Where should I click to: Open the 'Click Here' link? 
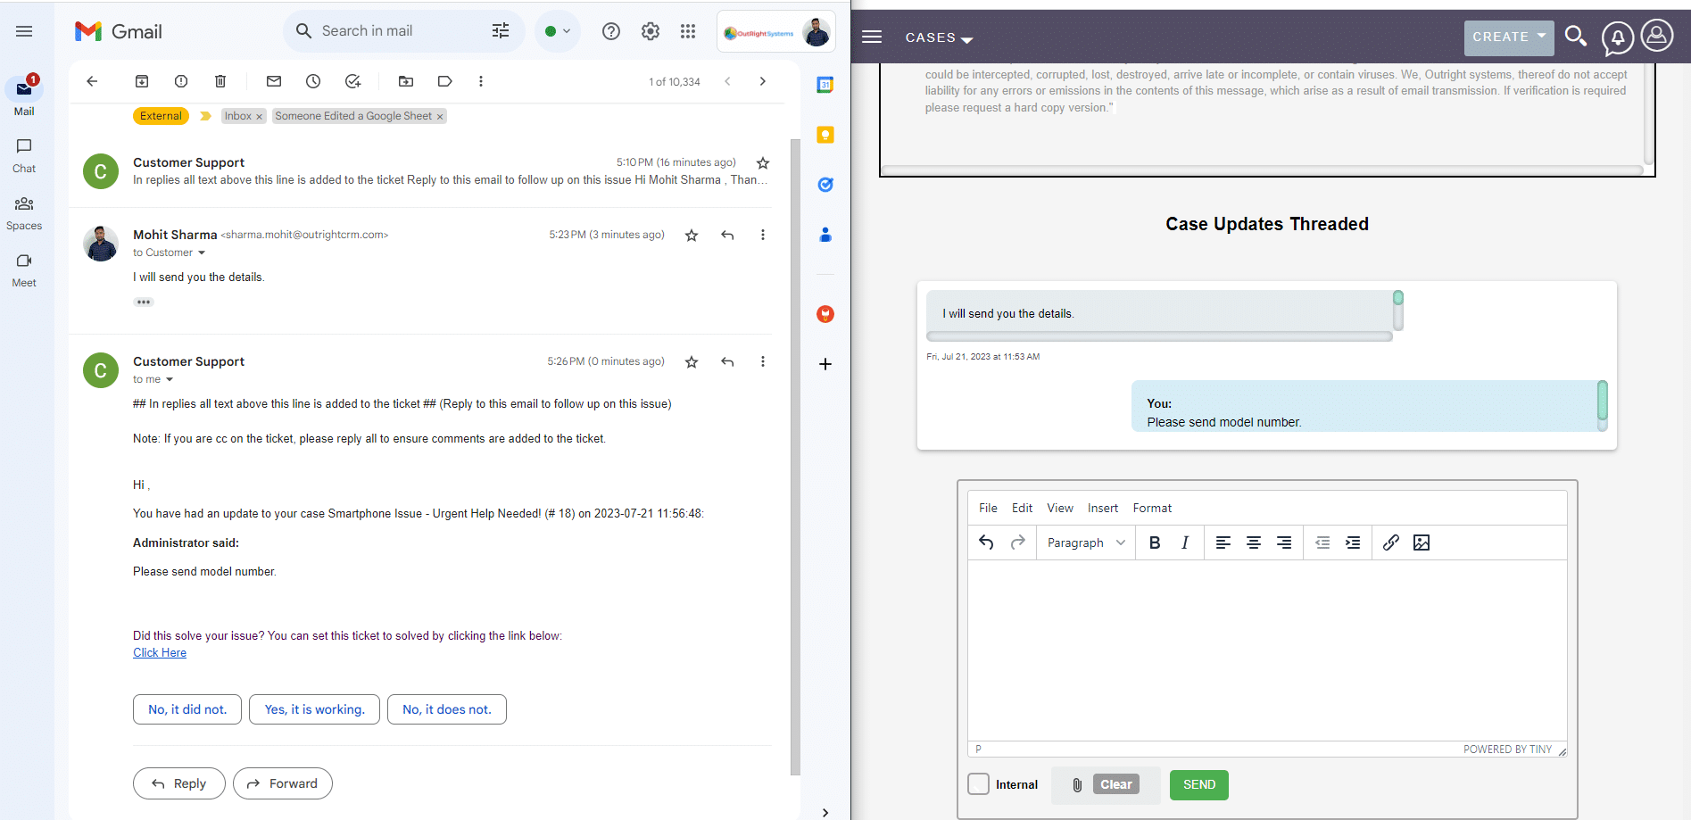(160, 652)
